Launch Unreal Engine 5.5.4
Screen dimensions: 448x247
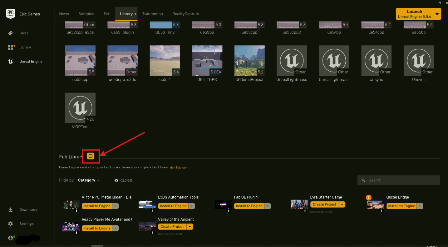[x=414, y=14]
